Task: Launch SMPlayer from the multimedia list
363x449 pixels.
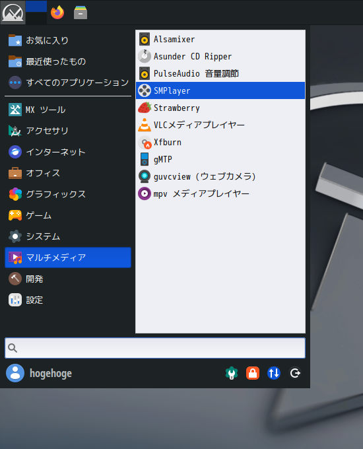Action: tap(220, 90)
